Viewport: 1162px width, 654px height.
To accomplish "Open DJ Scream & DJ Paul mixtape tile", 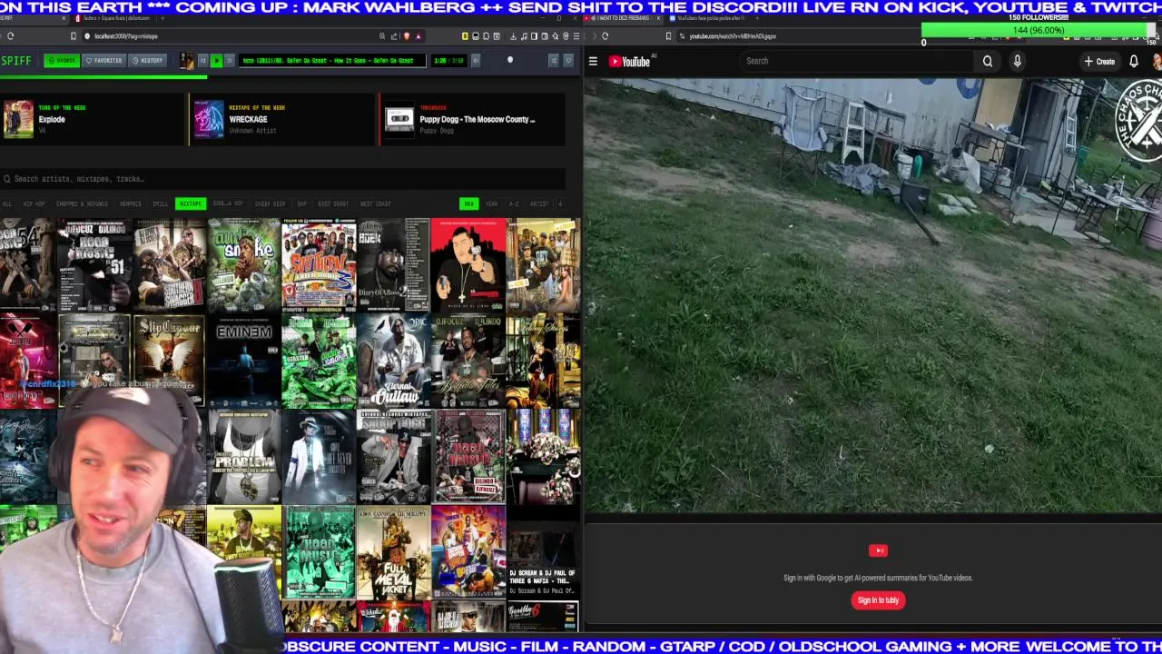I will click(542, 552).
